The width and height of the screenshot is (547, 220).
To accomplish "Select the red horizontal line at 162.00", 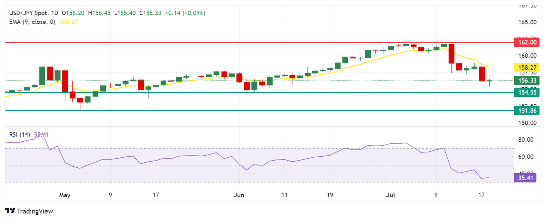I will click(x=260, y=42).
